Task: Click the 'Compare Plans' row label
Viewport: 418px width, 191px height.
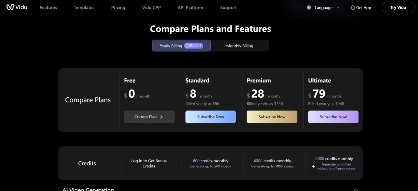Action: [x=88, y=100]
